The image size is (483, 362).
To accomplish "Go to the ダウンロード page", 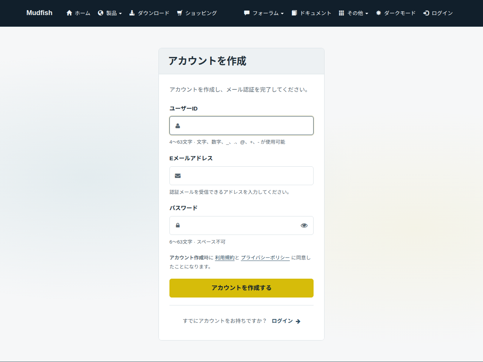I will (x=149, y=13).
